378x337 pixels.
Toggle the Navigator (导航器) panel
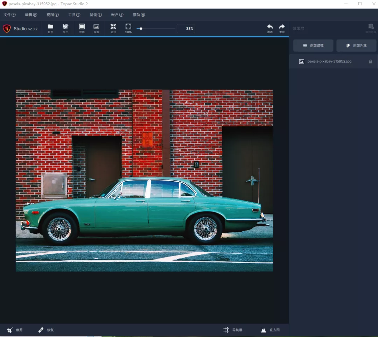click(x=233, y=330)
